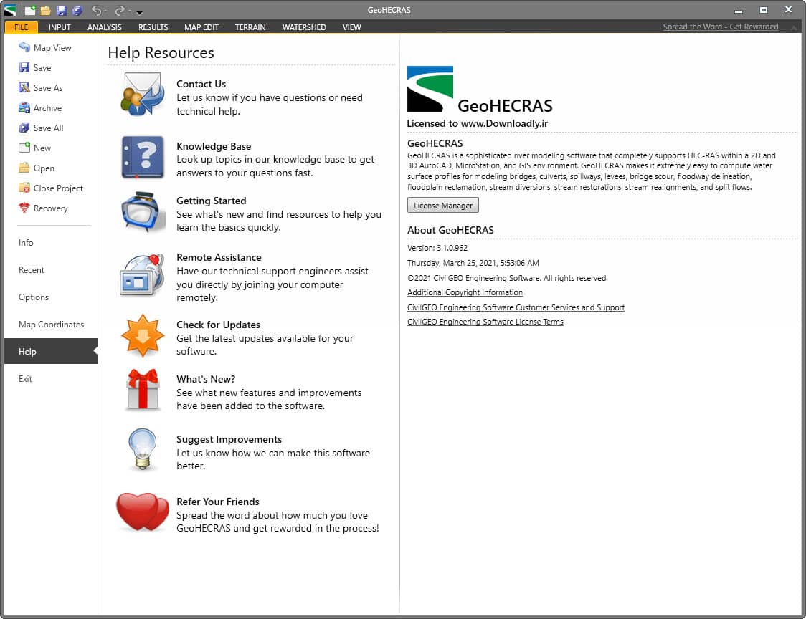This screenshot has width=806, height=619.
Task: Click the License Manager button
Action: [442, 206]
